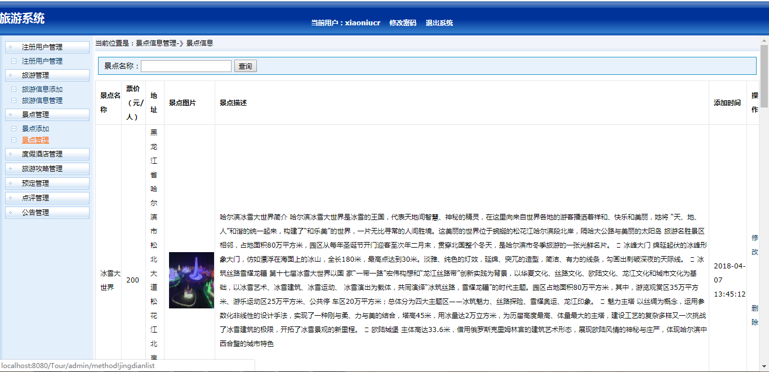769x372 pixels.
Task: Expand the 公告管理 section
Action: point(47,212)
